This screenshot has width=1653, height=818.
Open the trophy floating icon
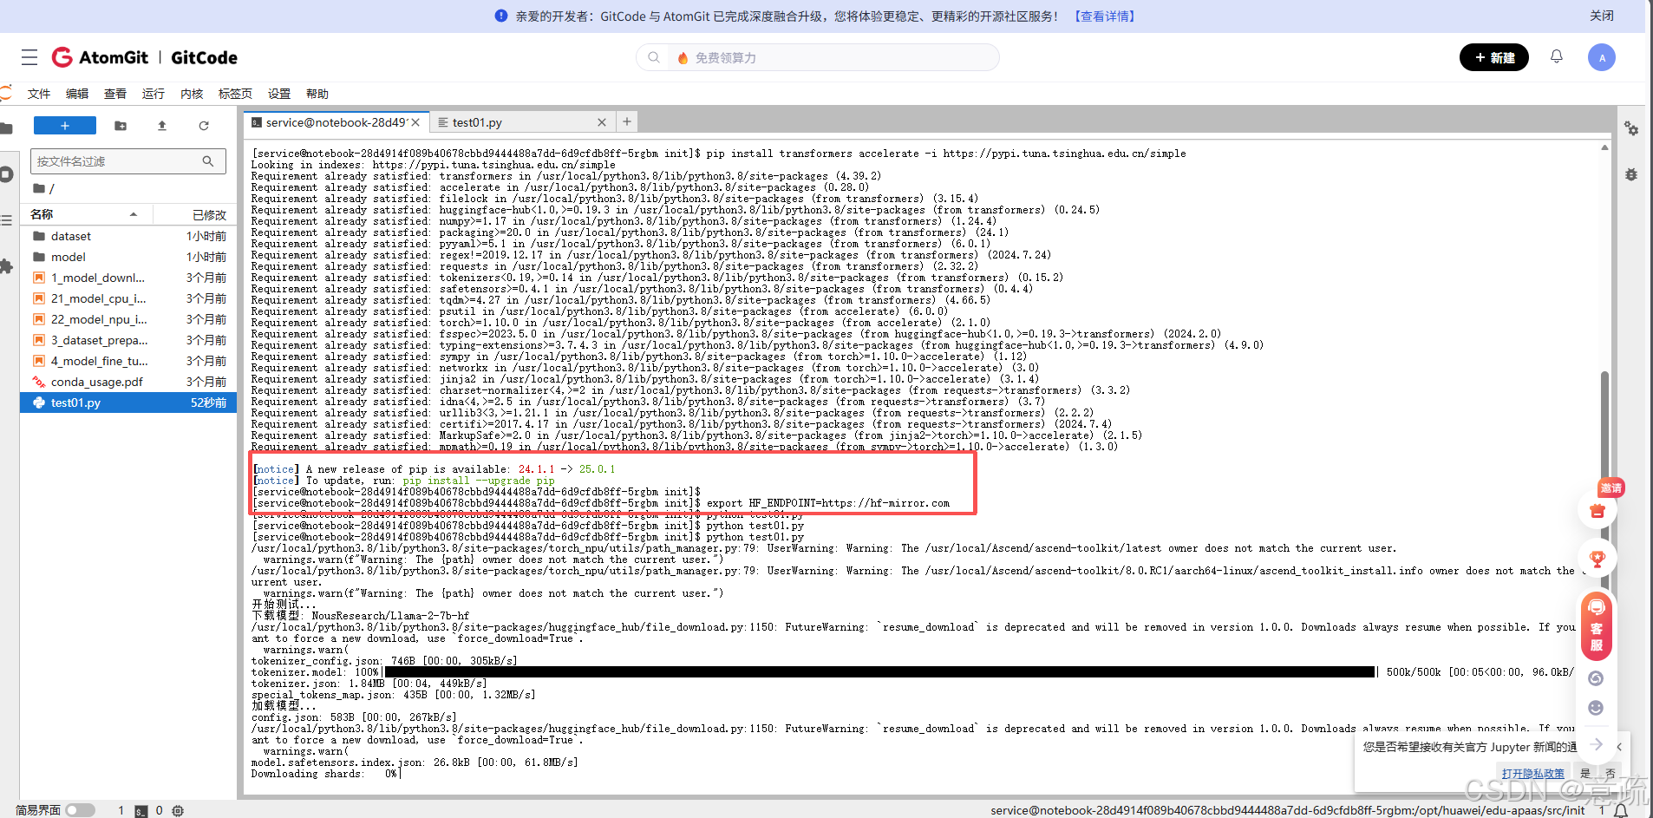click(1597, 560)
